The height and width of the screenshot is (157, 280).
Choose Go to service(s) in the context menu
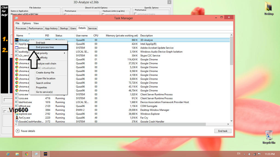tap(48, 92)
